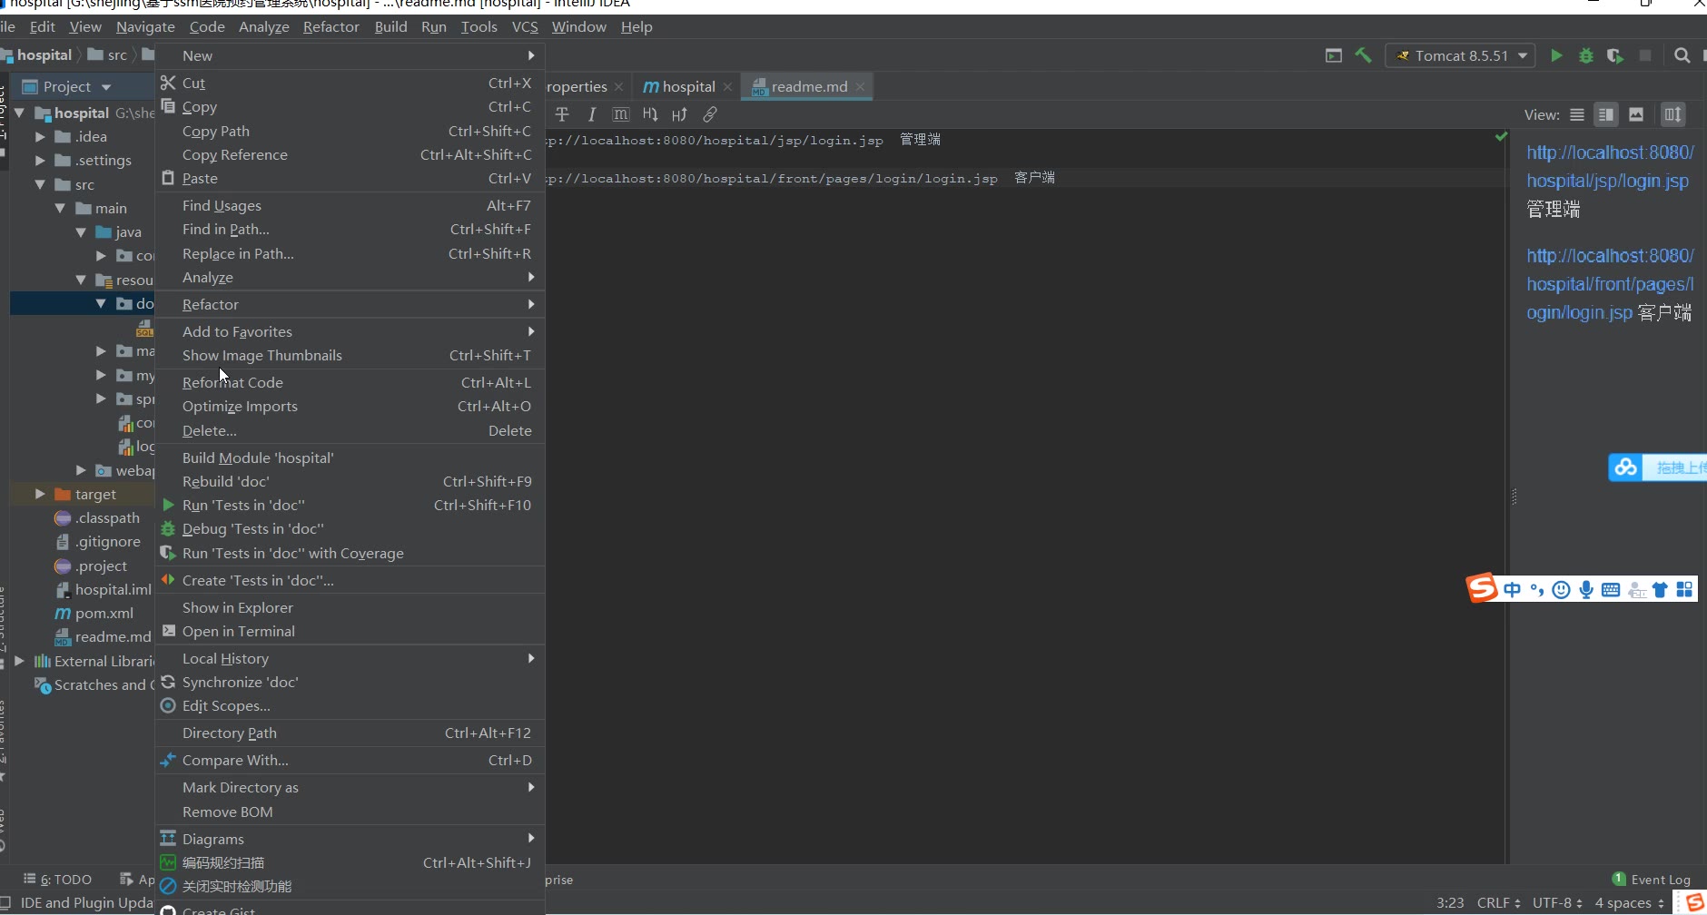Screen dimensions: 1707x915
Task: Expand the target folder in project tree
Action: tap(40, 494)
